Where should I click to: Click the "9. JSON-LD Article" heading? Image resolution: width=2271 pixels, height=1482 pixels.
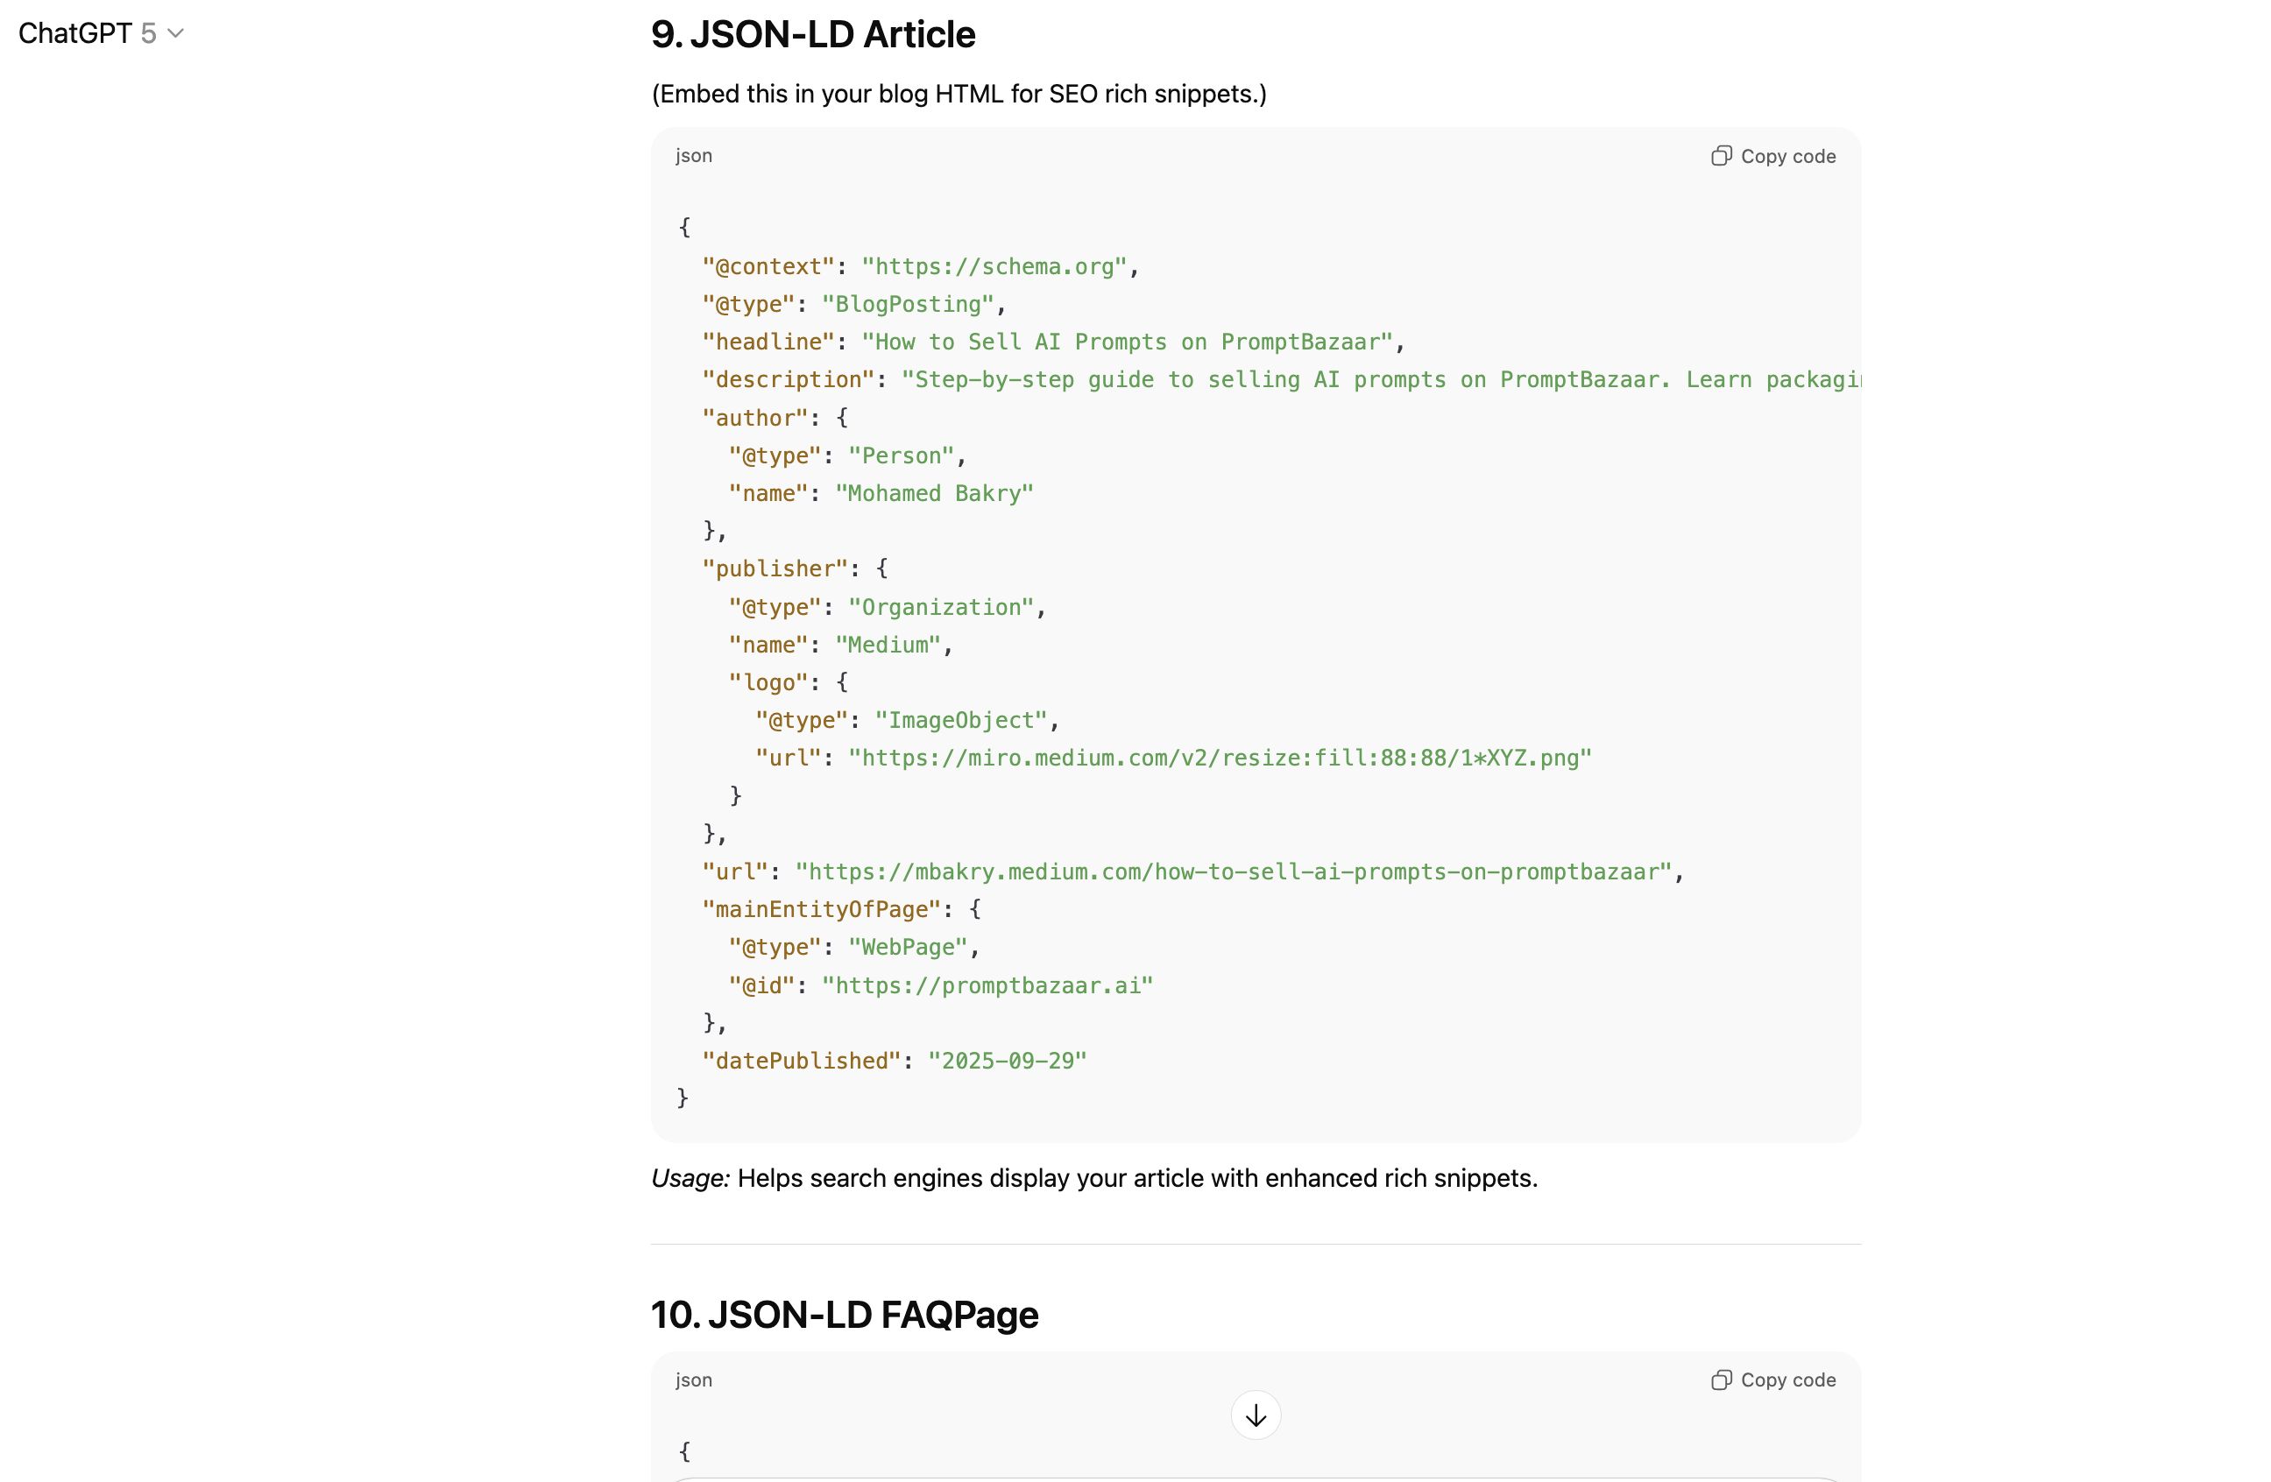[813, 34]
